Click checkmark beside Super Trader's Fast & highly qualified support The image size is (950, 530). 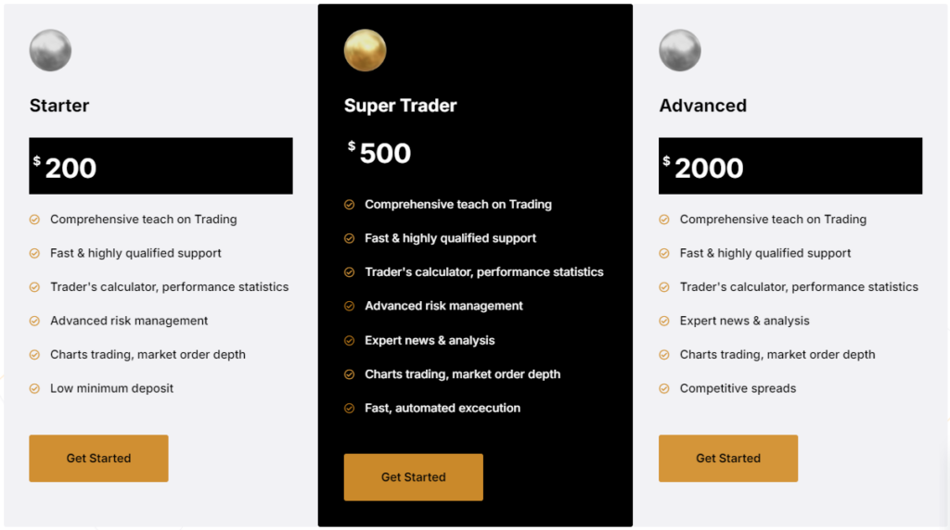pos(350,239)
